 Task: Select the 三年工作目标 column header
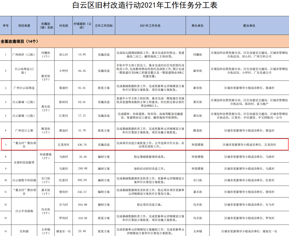click(104, 26)
